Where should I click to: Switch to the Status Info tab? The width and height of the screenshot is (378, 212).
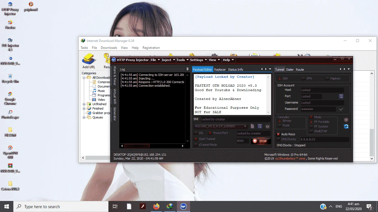click(x=235, y=70)
